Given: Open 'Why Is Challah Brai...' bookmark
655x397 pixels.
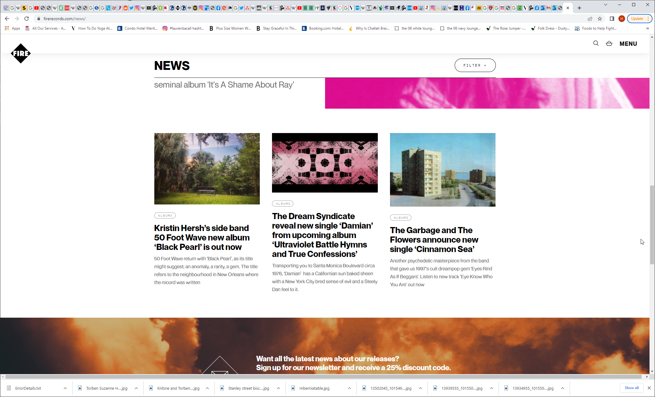Looking at the screenshot, I should tap(369, 28).
